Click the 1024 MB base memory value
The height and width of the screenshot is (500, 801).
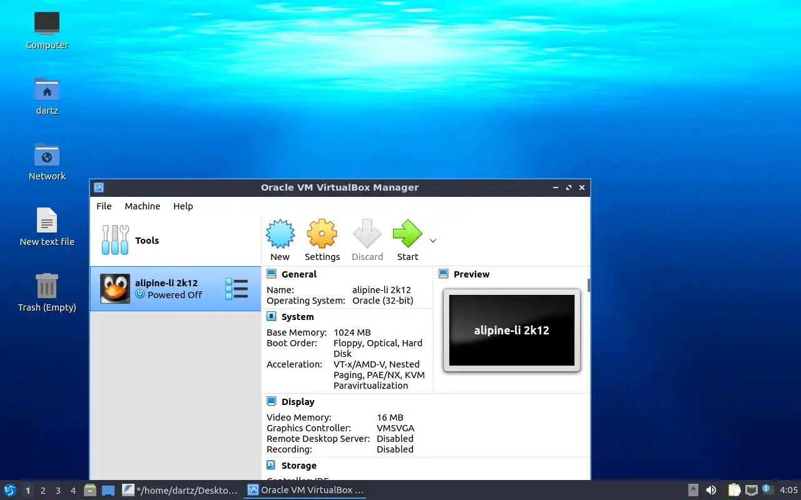tap(352, 332)
